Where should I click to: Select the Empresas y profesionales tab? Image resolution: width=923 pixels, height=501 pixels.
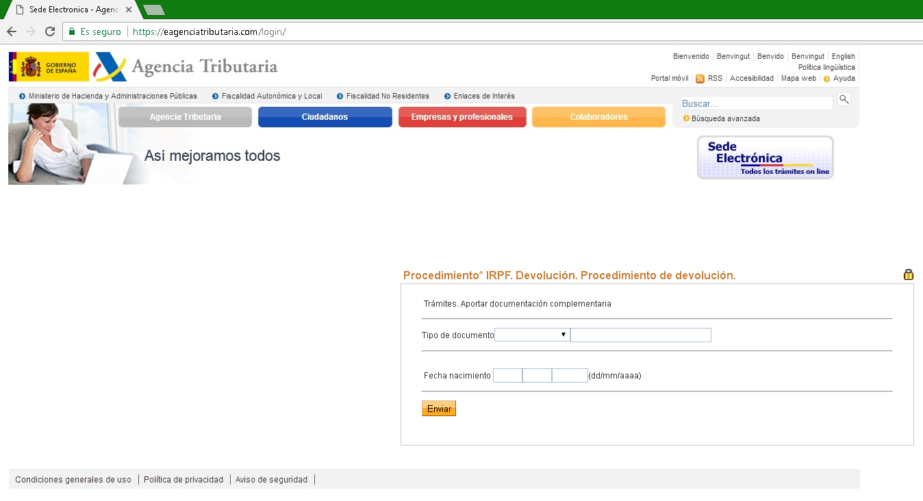point(462,117)
